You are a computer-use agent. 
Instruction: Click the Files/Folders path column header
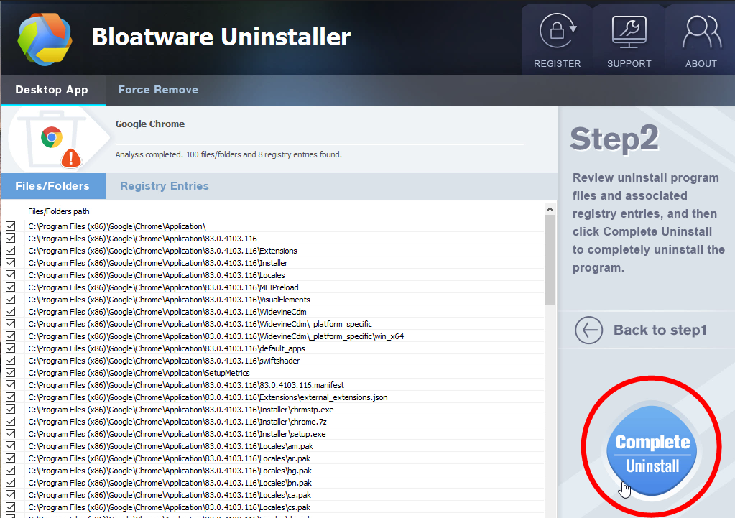[x=59, y=211]
